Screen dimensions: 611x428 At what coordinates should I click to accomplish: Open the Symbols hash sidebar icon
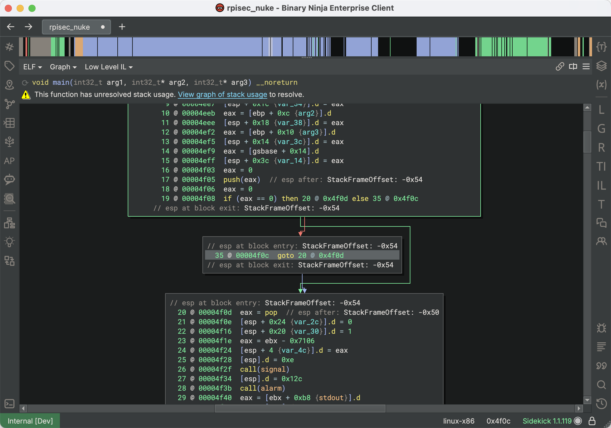pyautogui.click(x=9, y=47)
